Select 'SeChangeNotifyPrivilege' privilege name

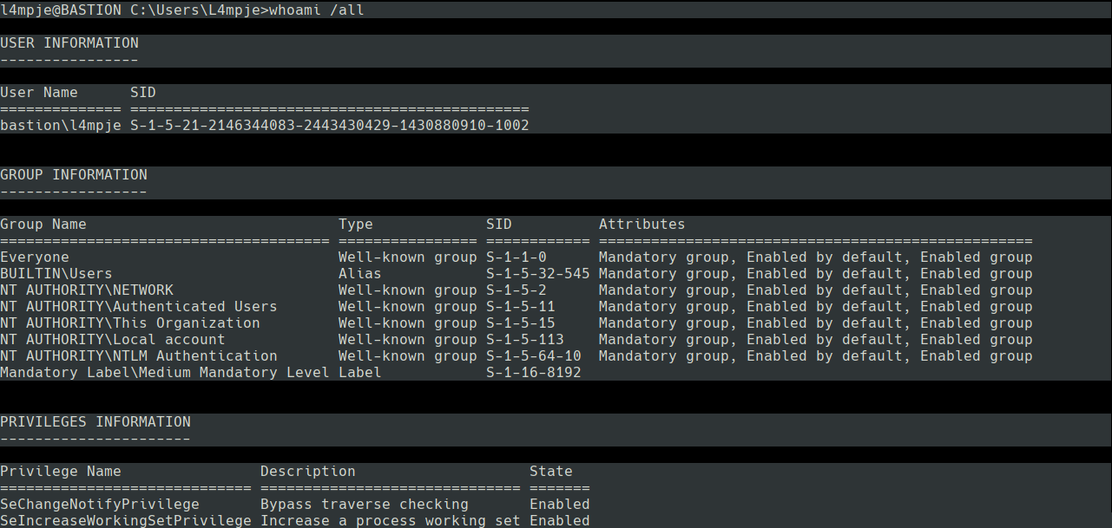(100, 505)
